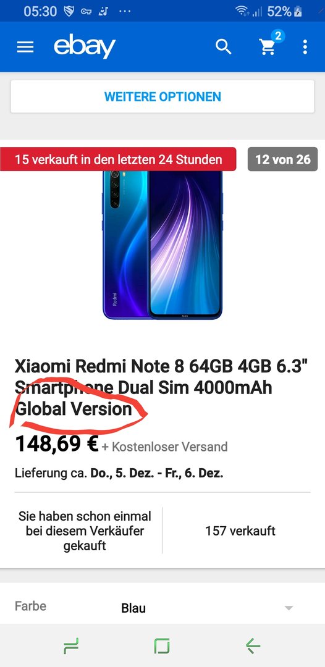Screen dimensions: 325x667
Task: Expand the Farbe dropdown showing Blau
Action: click(x=162, y=608)
